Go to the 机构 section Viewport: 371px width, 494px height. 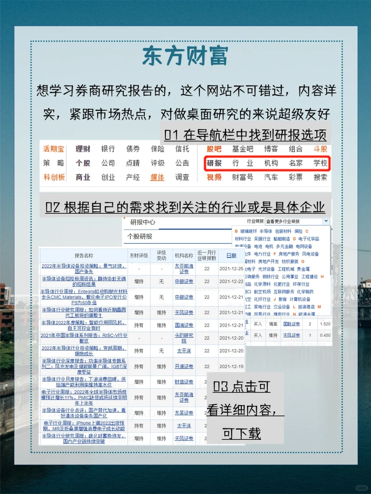point(271,163)
